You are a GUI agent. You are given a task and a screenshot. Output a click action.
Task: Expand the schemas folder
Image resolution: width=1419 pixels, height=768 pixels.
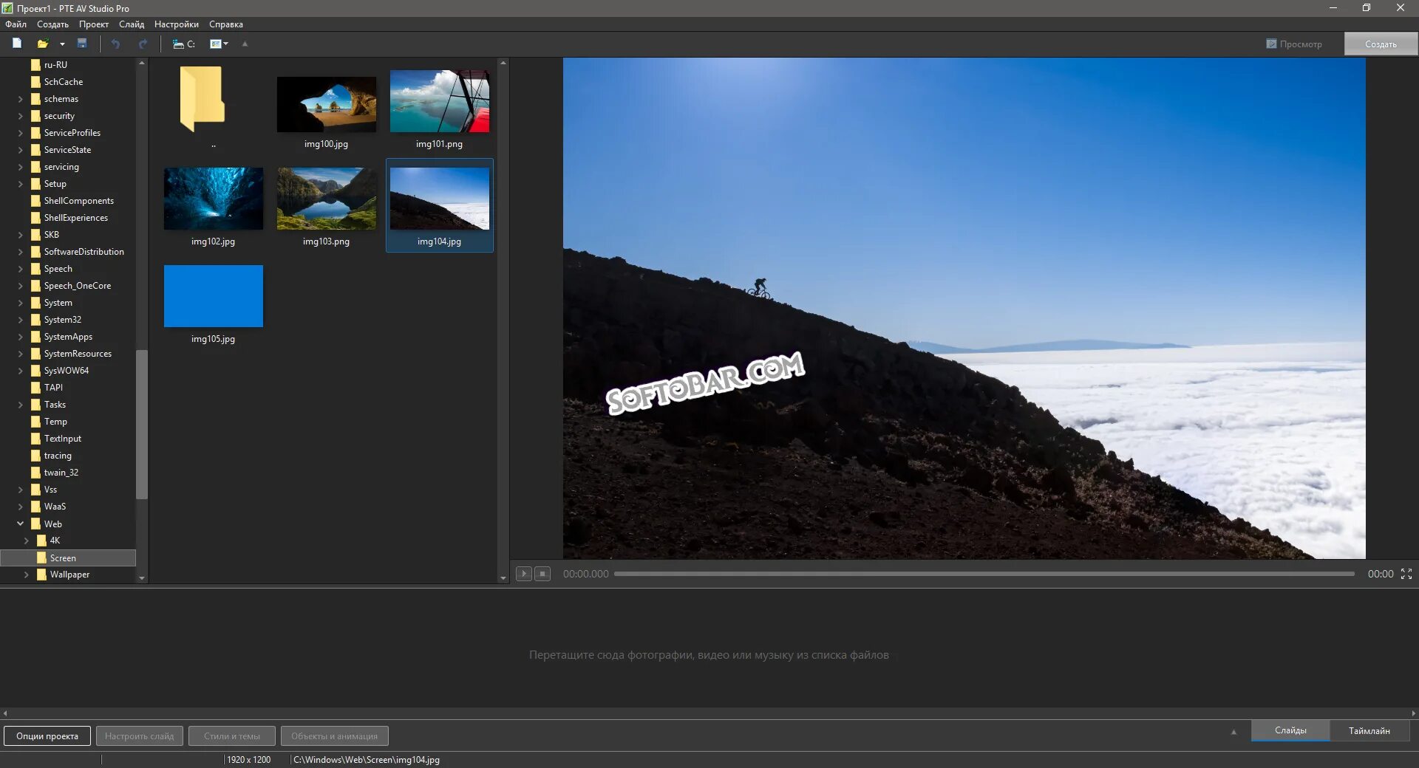point(20,99)
